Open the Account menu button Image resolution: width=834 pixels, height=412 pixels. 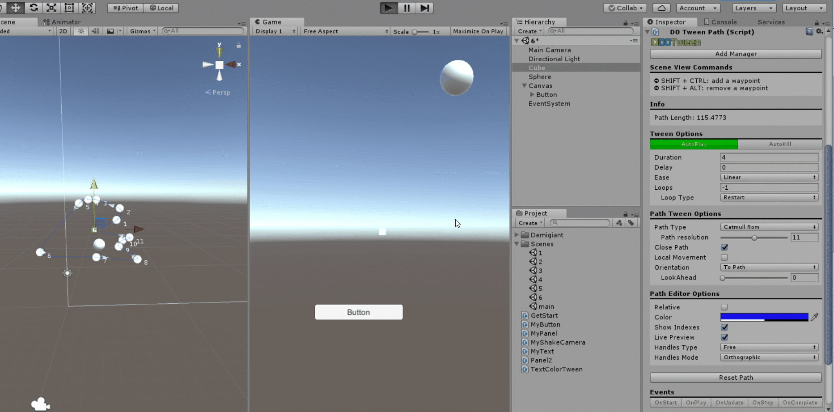pos(698,8)
